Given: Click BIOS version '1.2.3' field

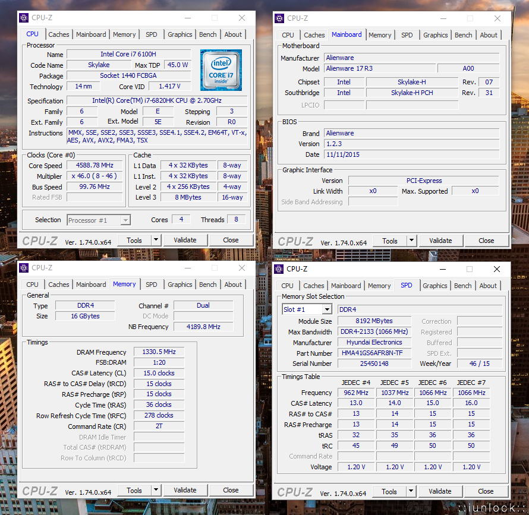Looking at the screenshot, I should click(411, 144).
